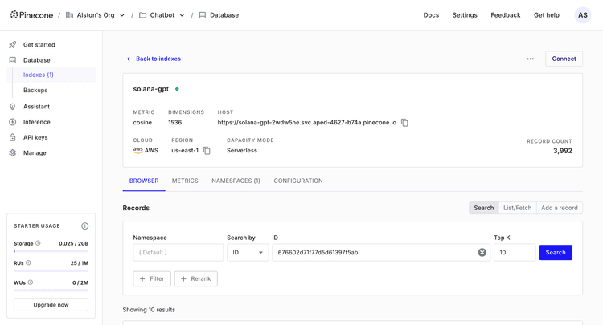603x325 pixels.
Task: Expand the Chatbot project dropdown
Action: tap(182, 15)
